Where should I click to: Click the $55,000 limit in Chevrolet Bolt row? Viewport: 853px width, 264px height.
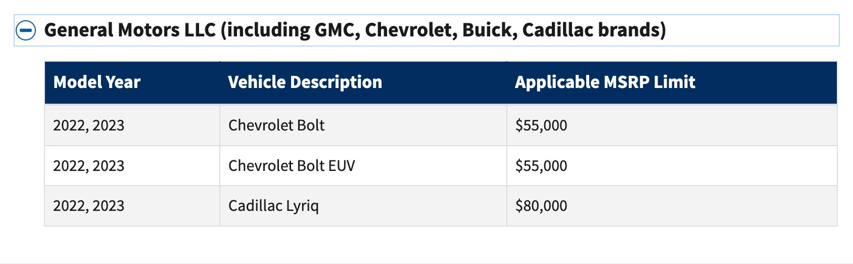(541, 125)
